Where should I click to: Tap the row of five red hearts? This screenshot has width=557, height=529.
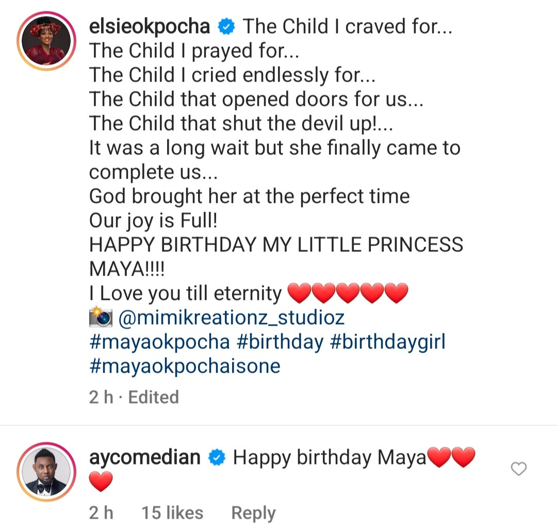347,294
